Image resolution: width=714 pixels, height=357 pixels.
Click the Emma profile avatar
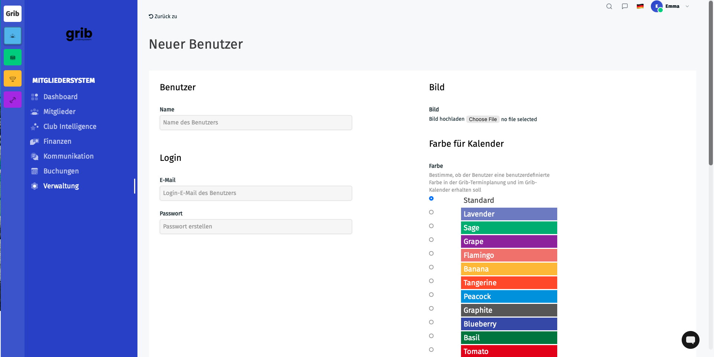pyautogui.click(x=657, y=6)
